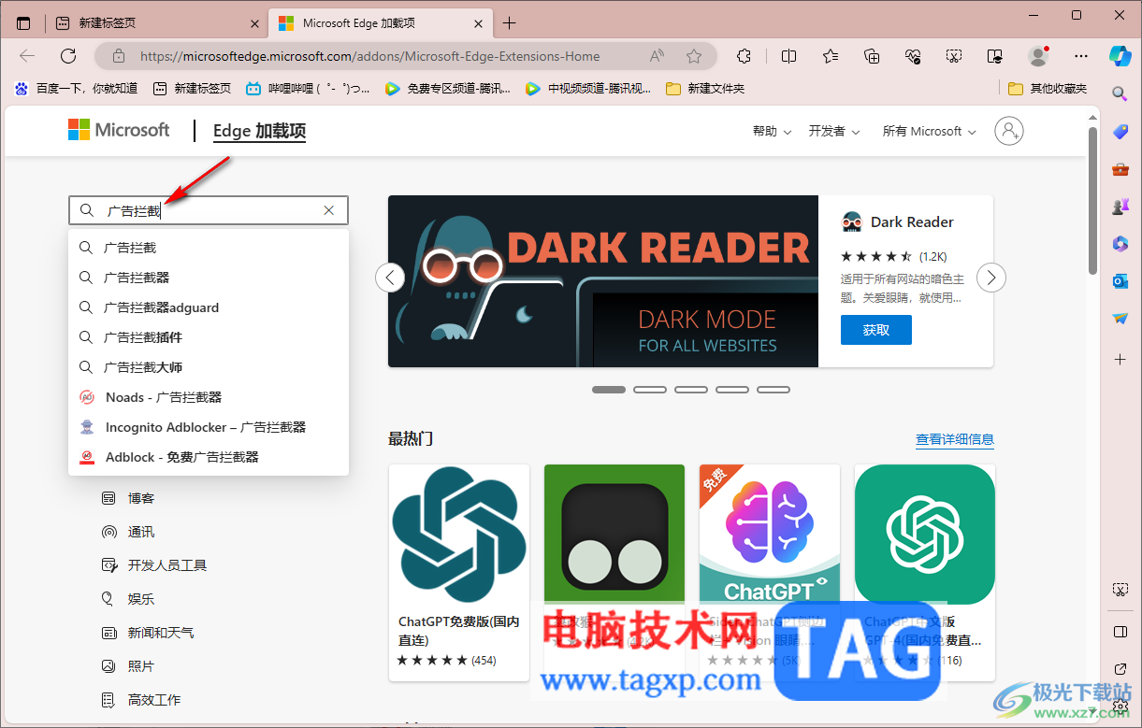Open the sidebar Games chess icon
The width and height of the screenshot is (1142, 728).
[1120, 207]
